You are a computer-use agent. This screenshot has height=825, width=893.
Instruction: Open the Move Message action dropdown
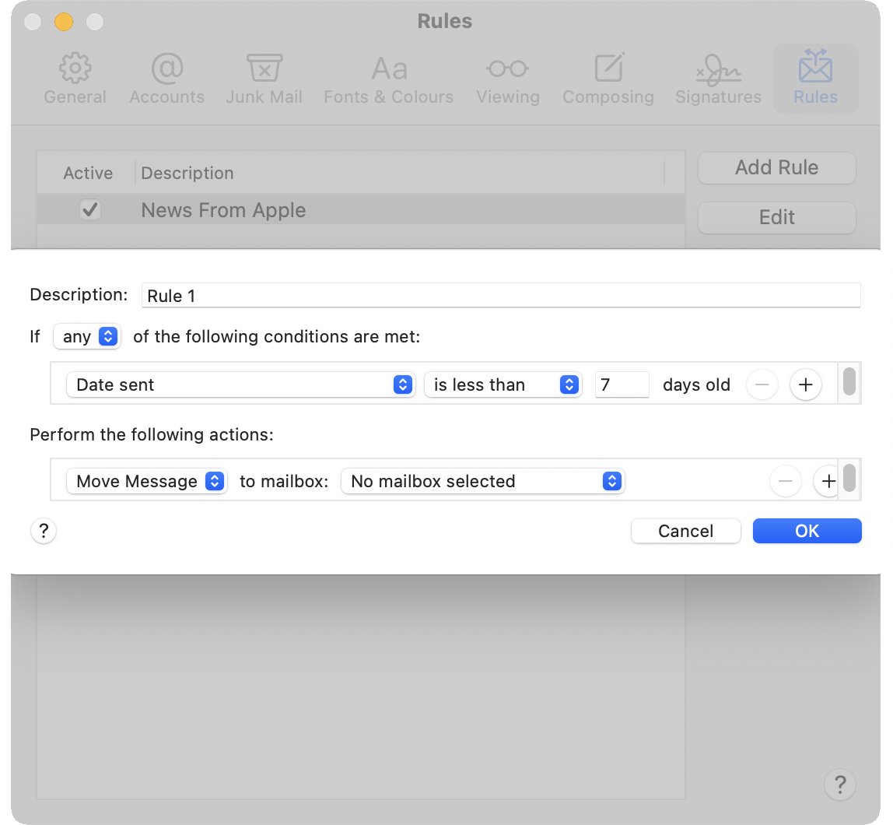point(146,482)
